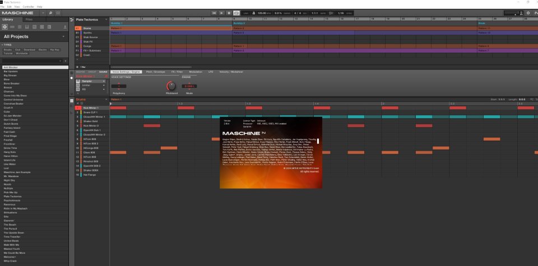Select the Loops file type icon in browser
Image resolution: width=538 pixels, height=266 pixels.
point(42,27)
